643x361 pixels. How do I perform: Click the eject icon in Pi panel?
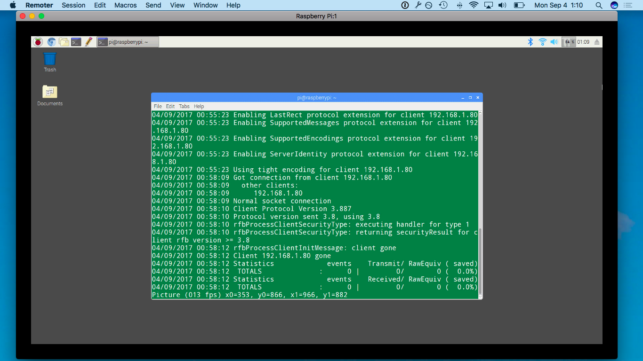coord(597,42)
